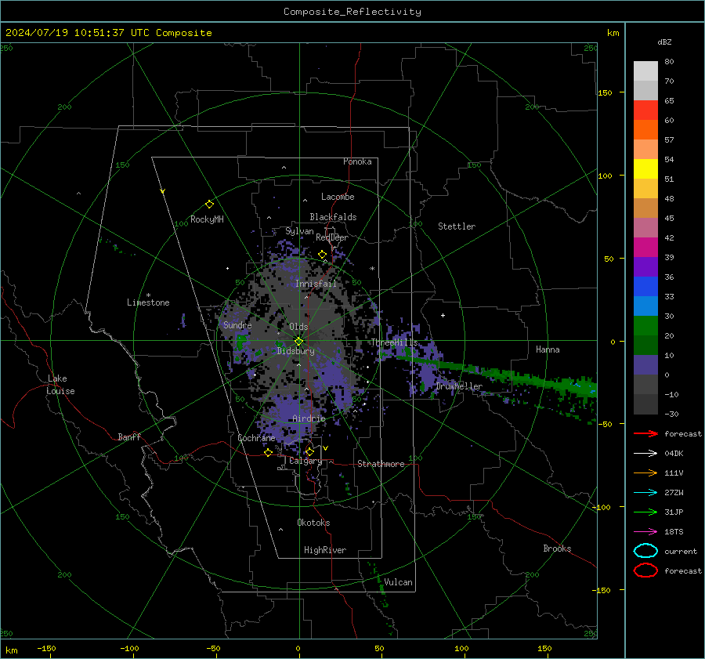This screenshot has width=705, height=659.
Task: Click the yellow radar site marker at Olds
Action: [298, 342]
